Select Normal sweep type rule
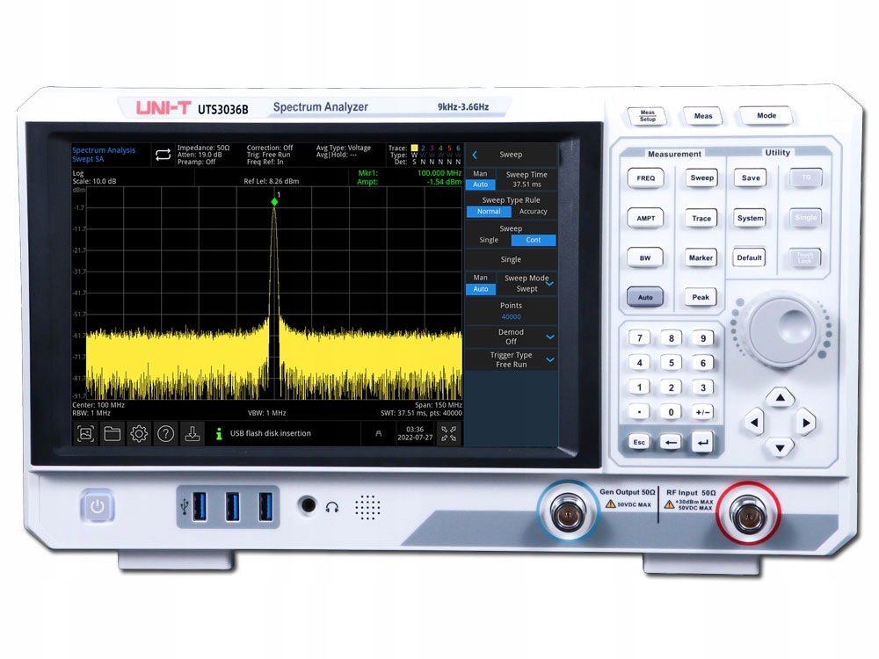This screenshot has width=879, height=659. 489,211
